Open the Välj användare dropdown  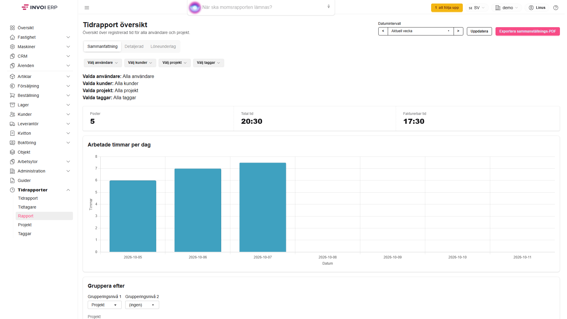coord(103,63)
